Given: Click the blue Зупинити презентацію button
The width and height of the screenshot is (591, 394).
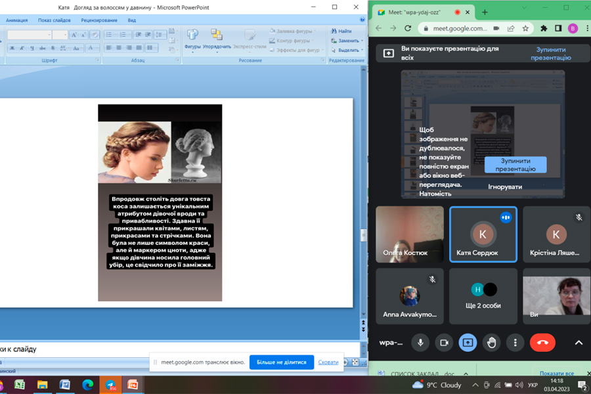Looking at the screenshot, I should tap(515, 165).
